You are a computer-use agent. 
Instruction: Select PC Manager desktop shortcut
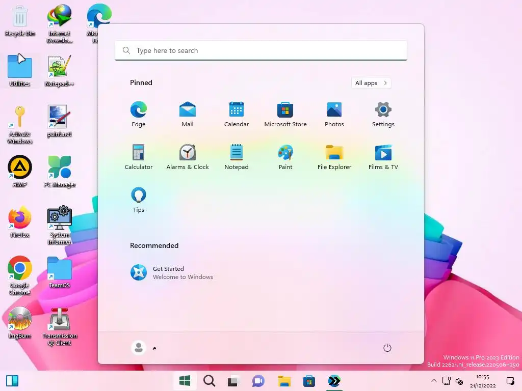pos(60,171)
